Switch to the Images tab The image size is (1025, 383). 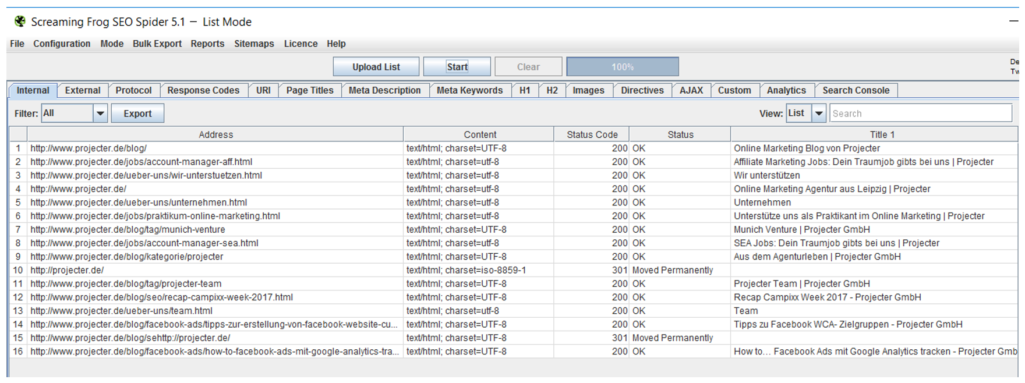tap(588, 90)
